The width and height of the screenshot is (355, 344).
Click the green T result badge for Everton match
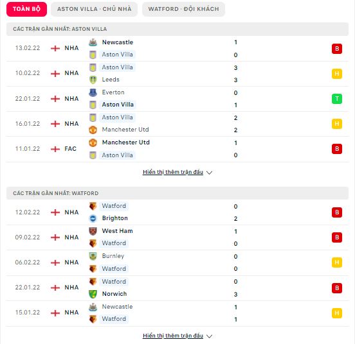point(336,99)
